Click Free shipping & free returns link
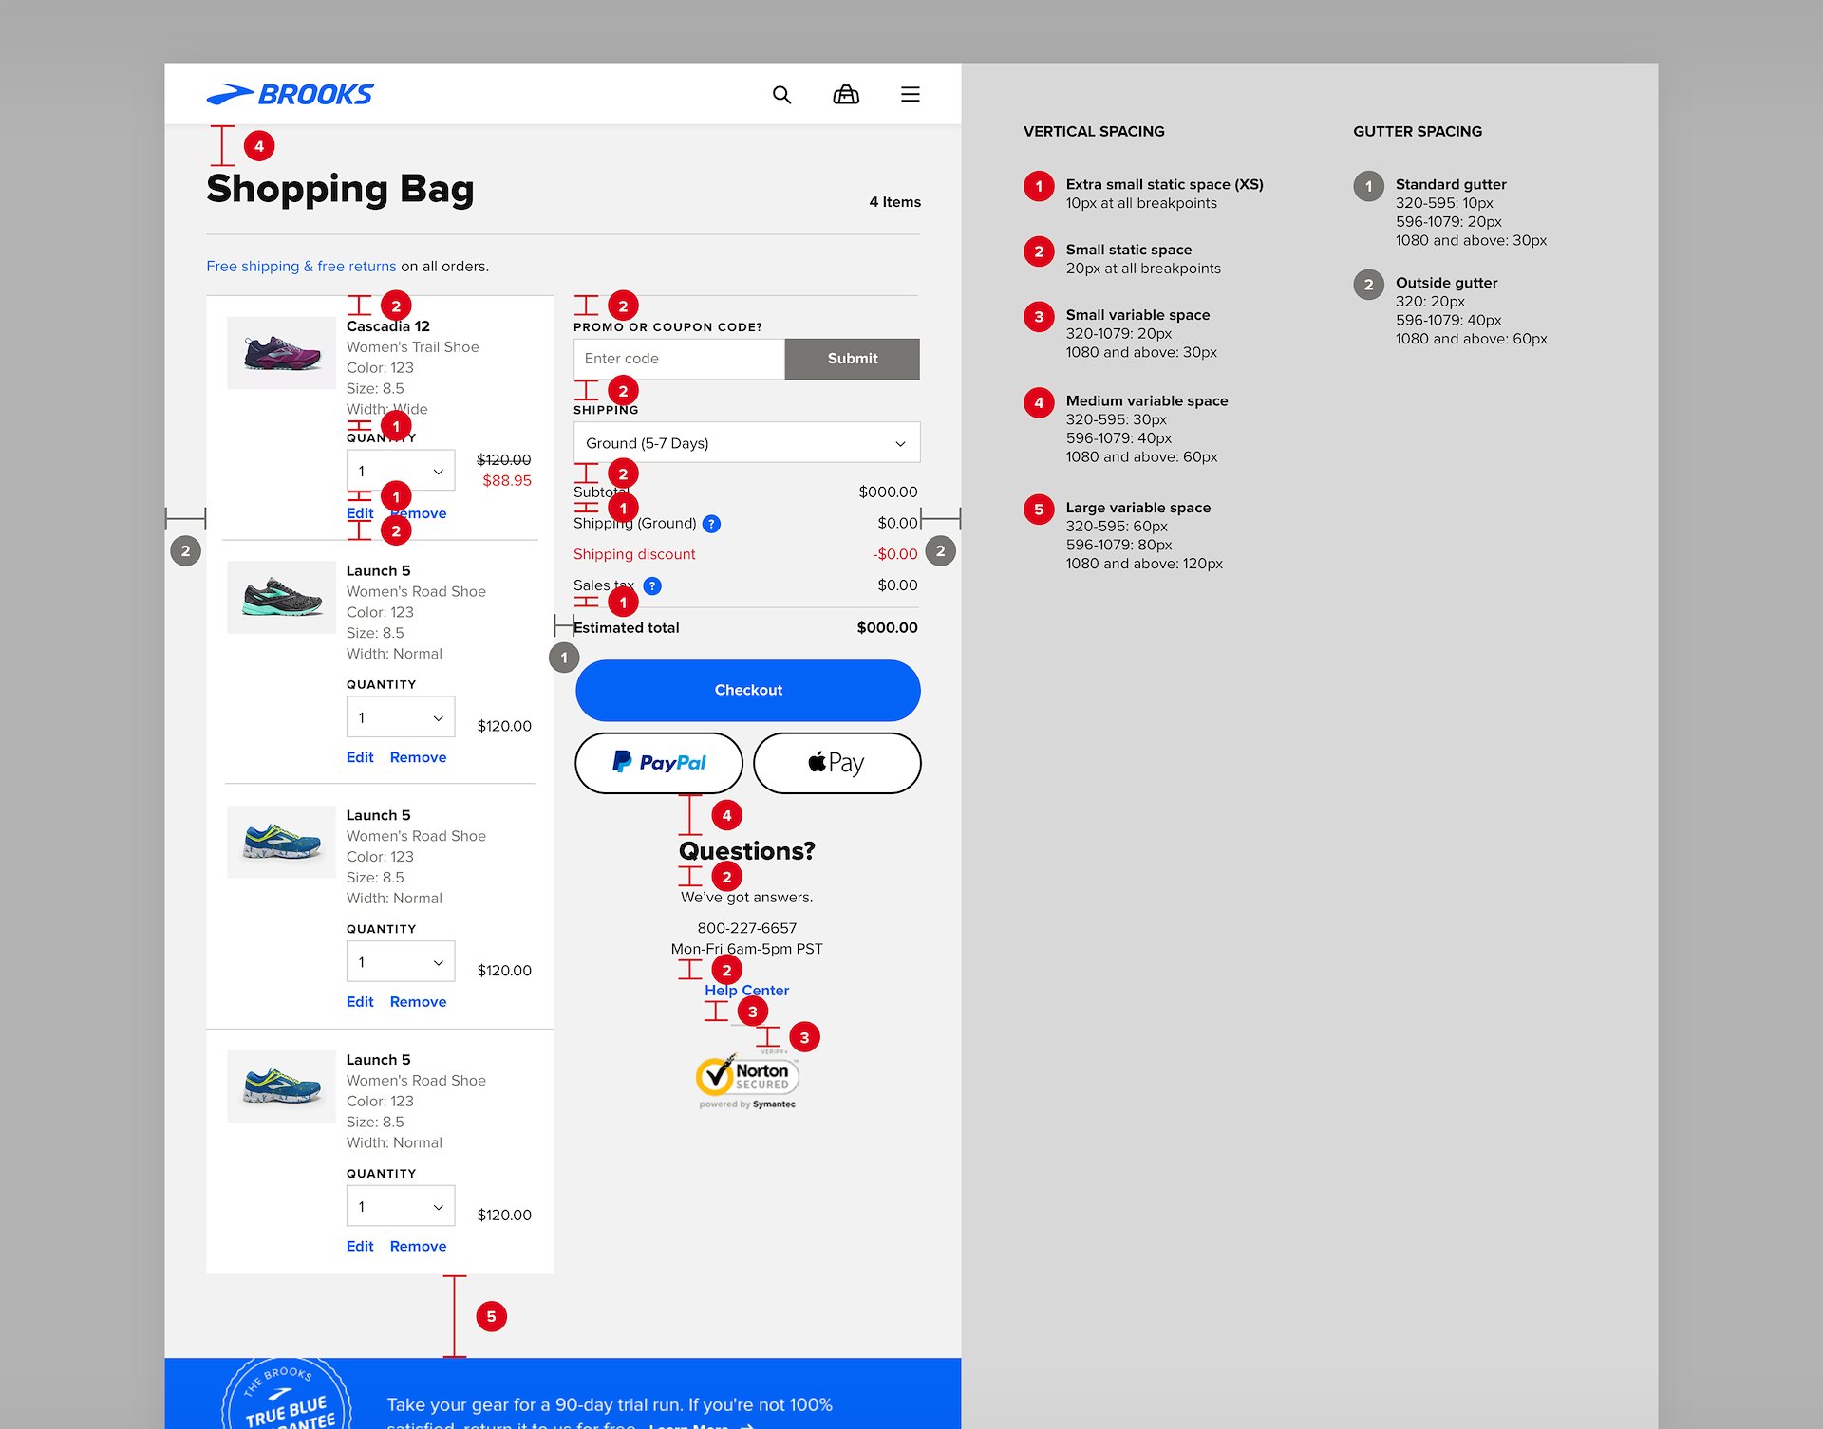Screen dimensions: 1823x1429 [x=301, y=267]
